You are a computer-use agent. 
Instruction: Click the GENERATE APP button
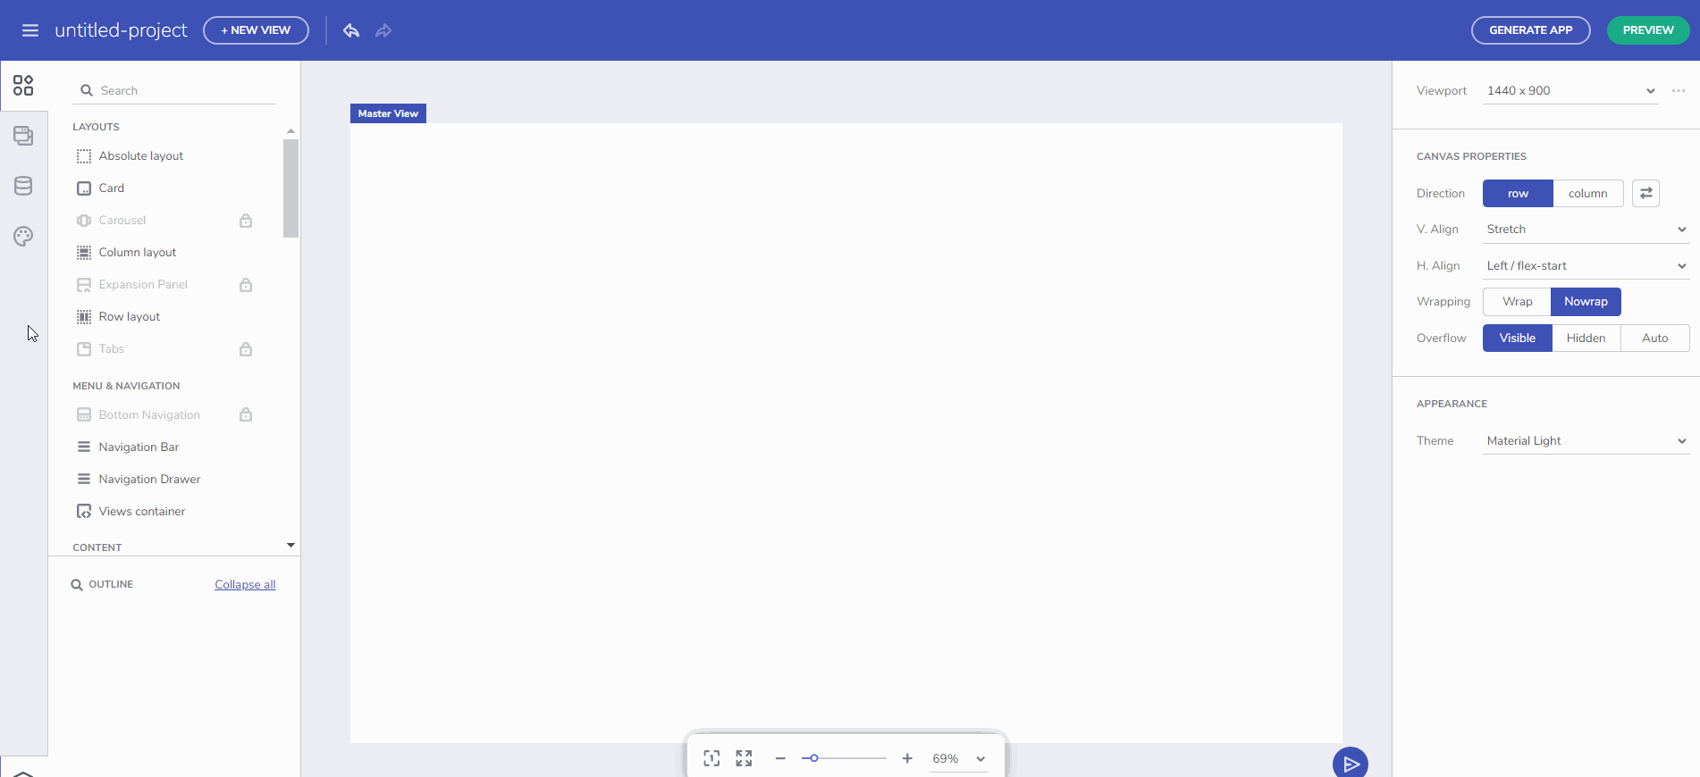pyautogui.click(x=1531, y=30)
